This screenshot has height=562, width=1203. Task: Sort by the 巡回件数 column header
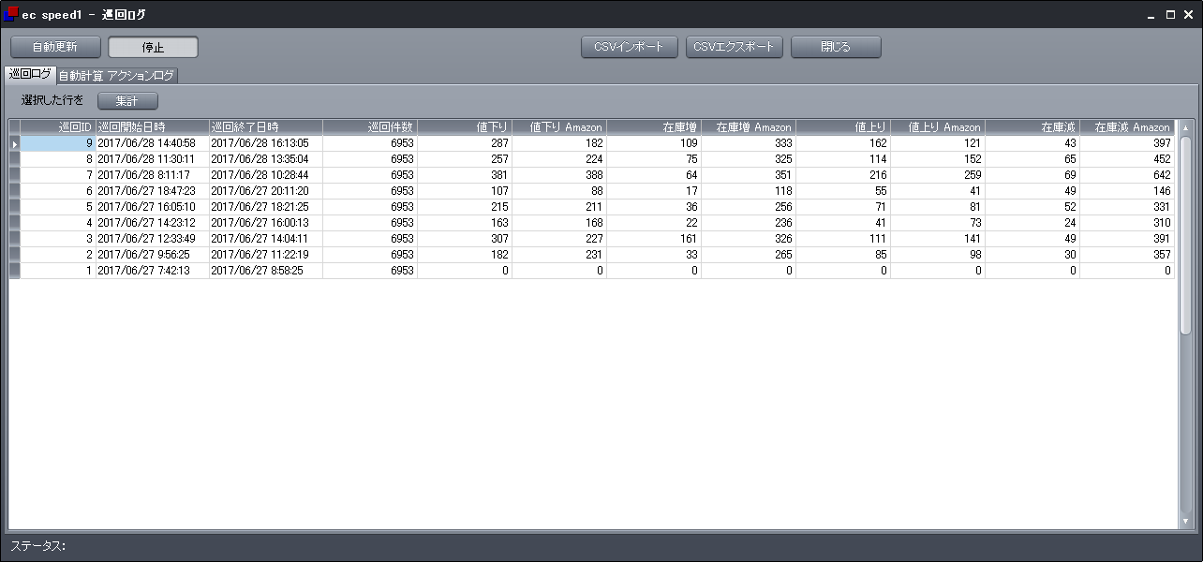pyautogui.click(x=369, y=126)
